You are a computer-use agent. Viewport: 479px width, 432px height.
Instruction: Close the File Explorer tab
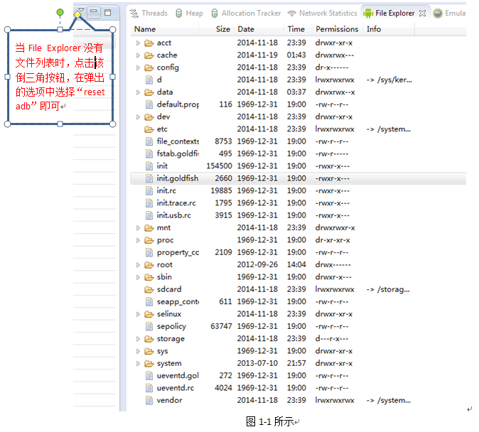422,13
